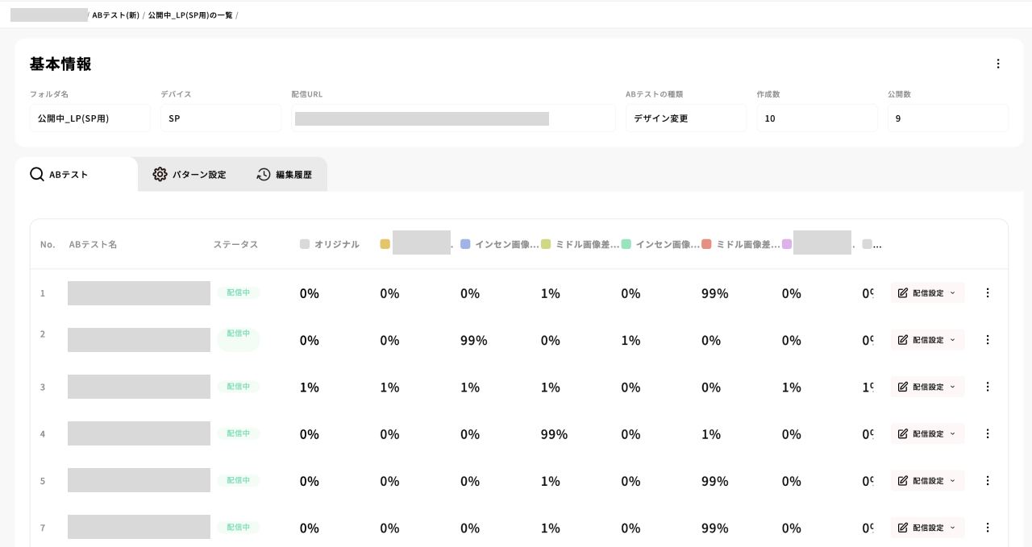The image size is (1032, 547).
Task: Expand the 配信設定 dropdown for row 3
Action: click(x=952, y=387)
